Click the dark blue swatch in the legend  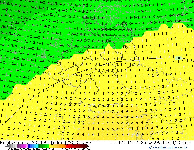29,146
